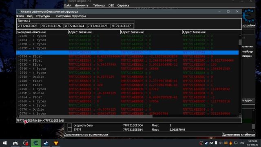Open the Windows Start menu
261x147 pixels.
(5, 143)
